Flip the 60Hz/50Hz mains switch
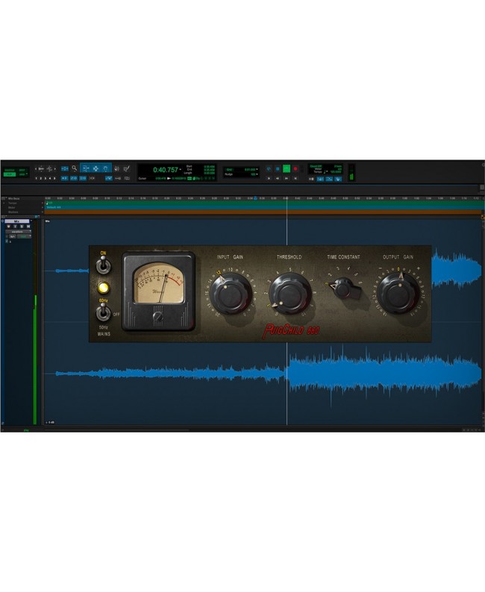The image size is (485, 592). [103, 313]
